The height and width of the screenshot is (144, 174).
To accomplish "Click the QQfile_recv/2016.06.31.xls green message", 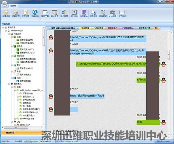I will click(118, 64).
